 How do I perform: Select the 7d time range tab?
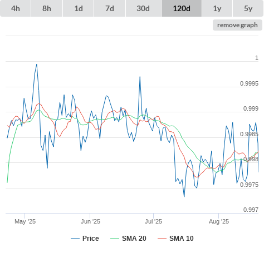[x=110, y=8]
